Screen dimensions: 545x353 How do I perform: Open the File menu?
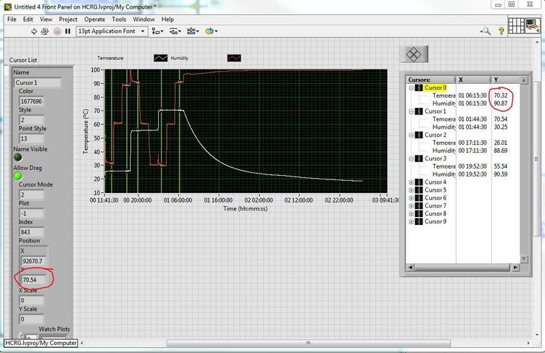tap(12, 20)
